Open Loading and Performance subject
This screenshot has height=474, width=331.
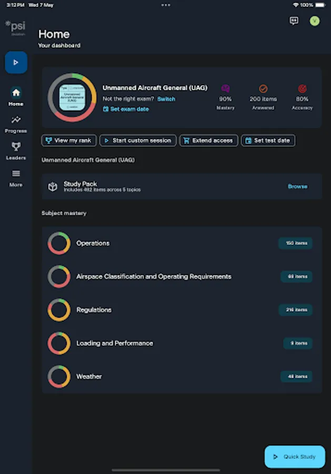click(x=182, y=343)
